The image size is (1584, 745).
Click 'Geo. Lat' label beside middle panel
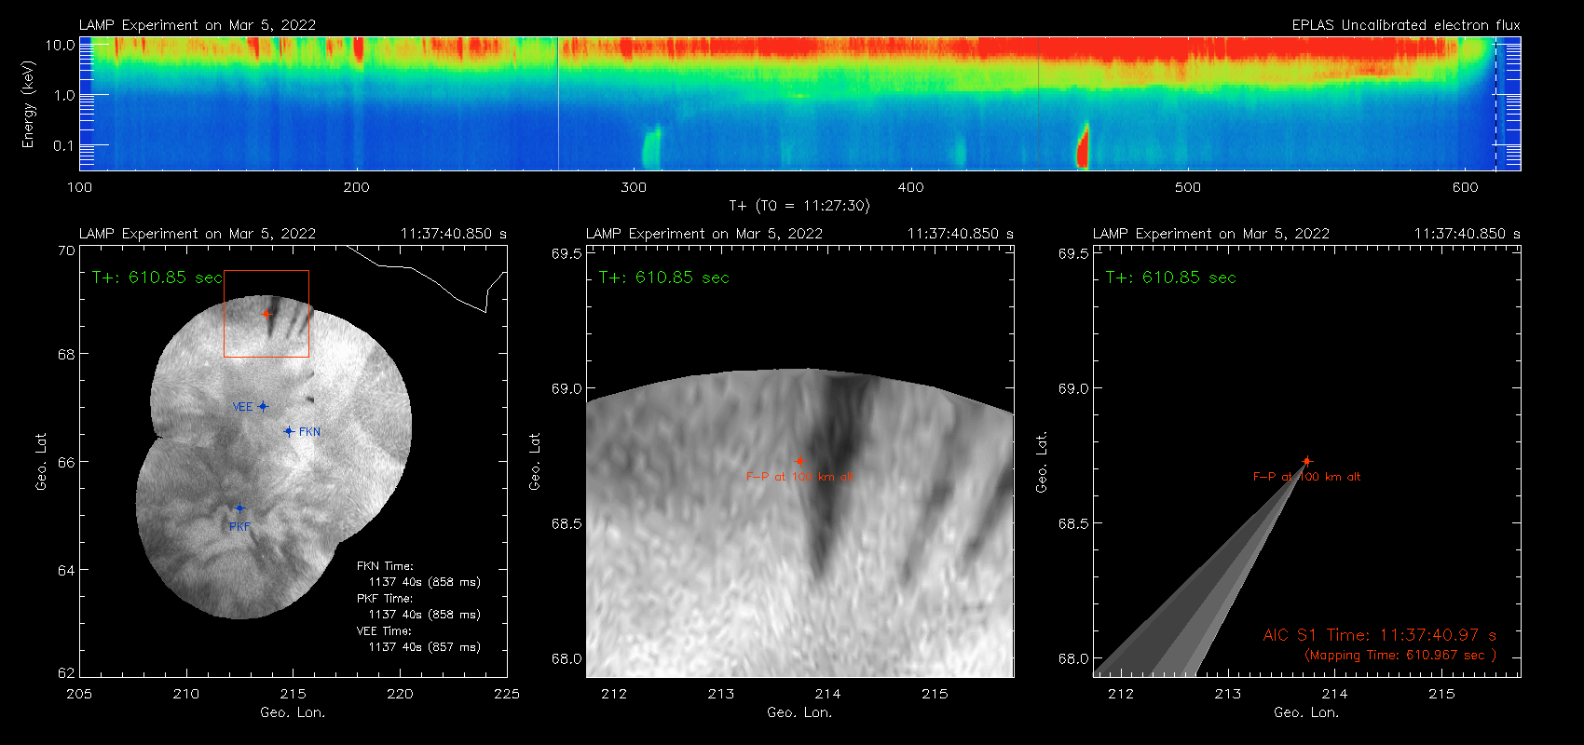(x=535, y=462)
